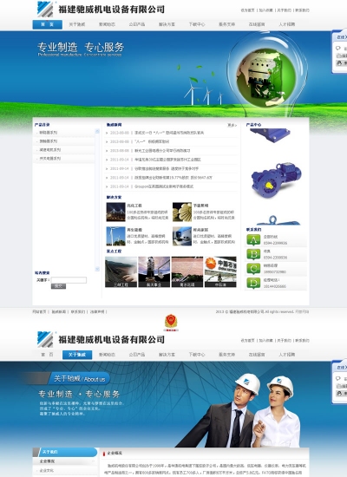This screenshot has height=477, width=347.
Task: Click the green C contact icon
Action: coord(253,269)
